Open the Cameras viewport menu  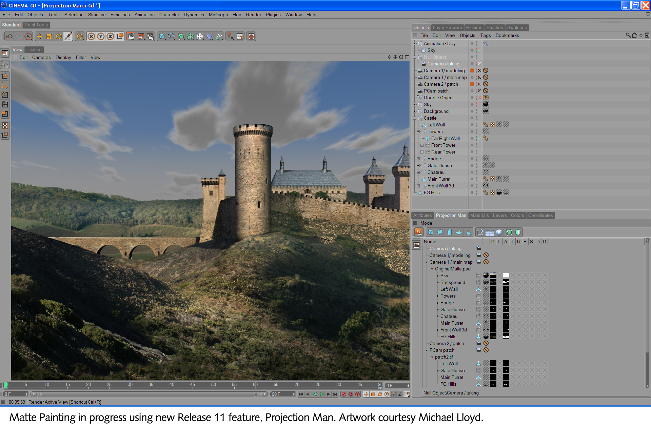click(x=41, y=57)
